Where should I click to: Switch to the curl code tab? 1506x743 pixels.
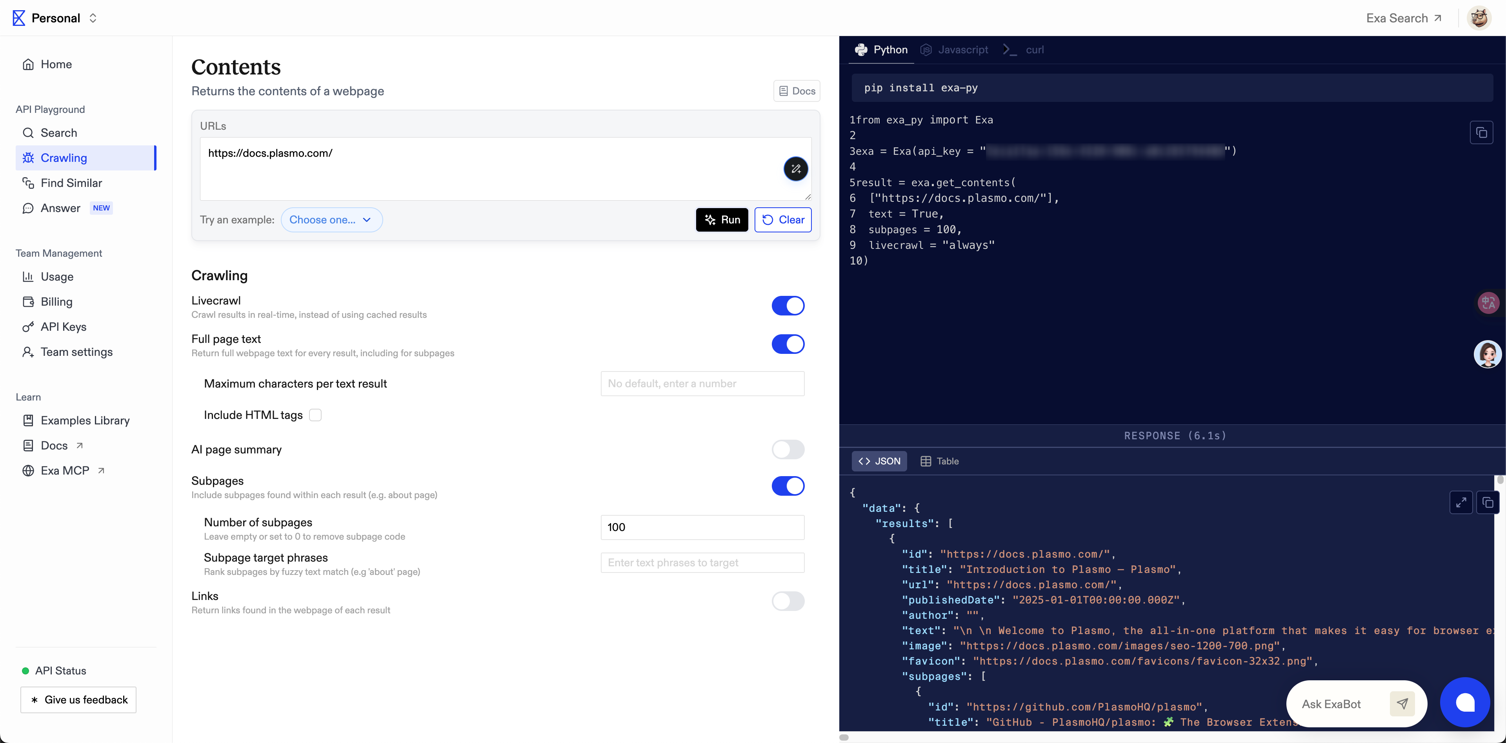coord(1023,50)
